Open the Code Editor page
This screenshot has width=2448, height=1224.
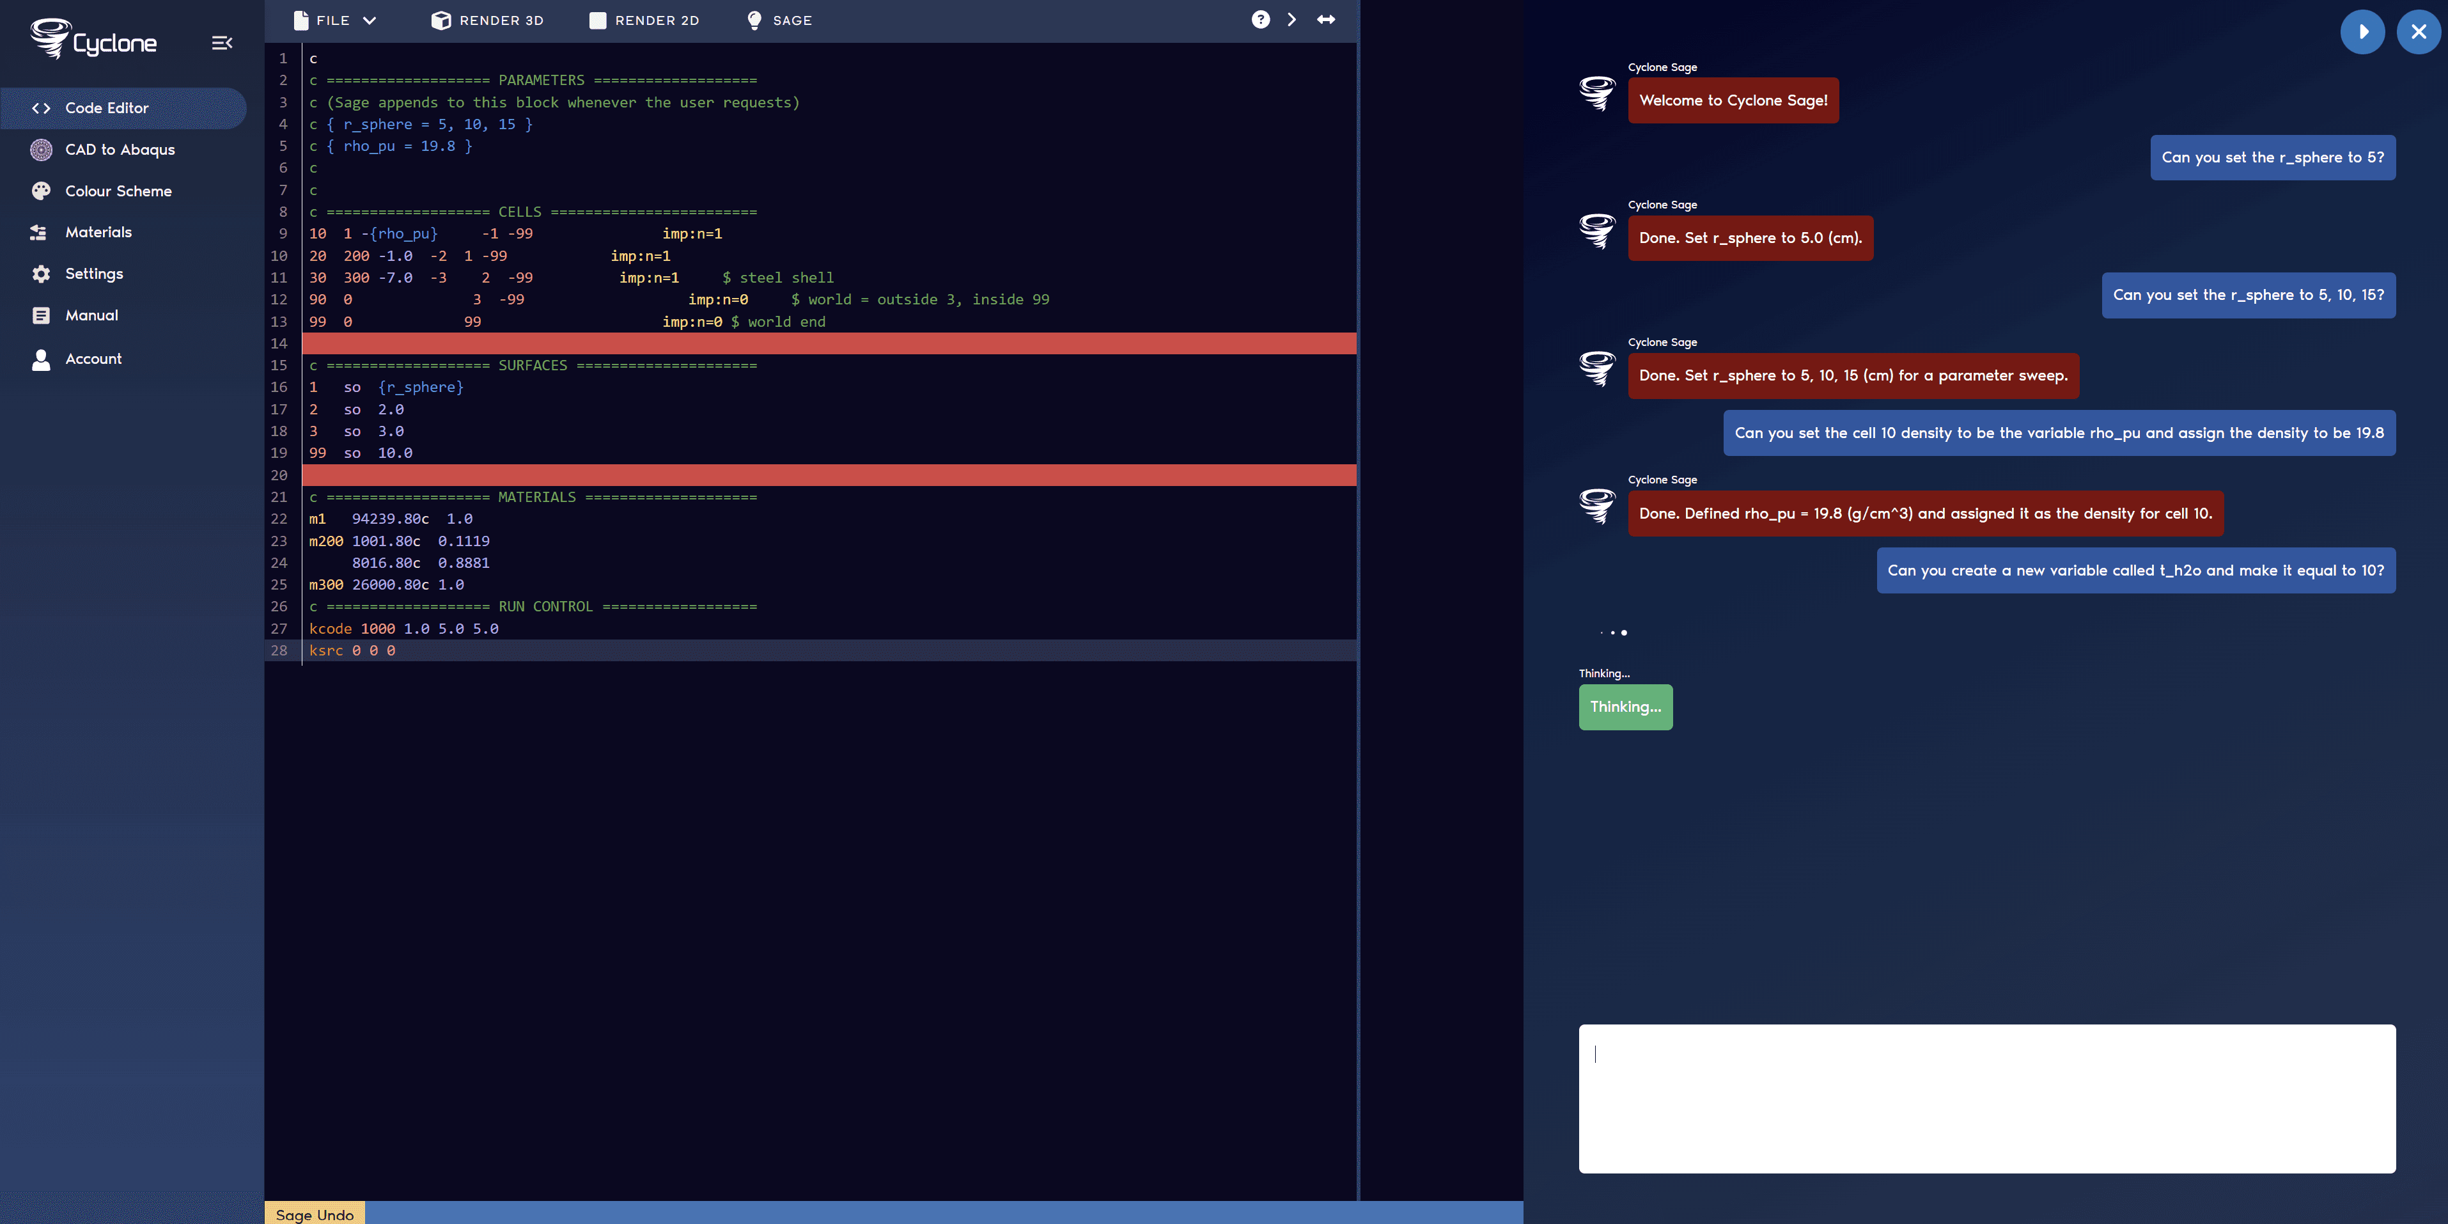tap(106, 108)
